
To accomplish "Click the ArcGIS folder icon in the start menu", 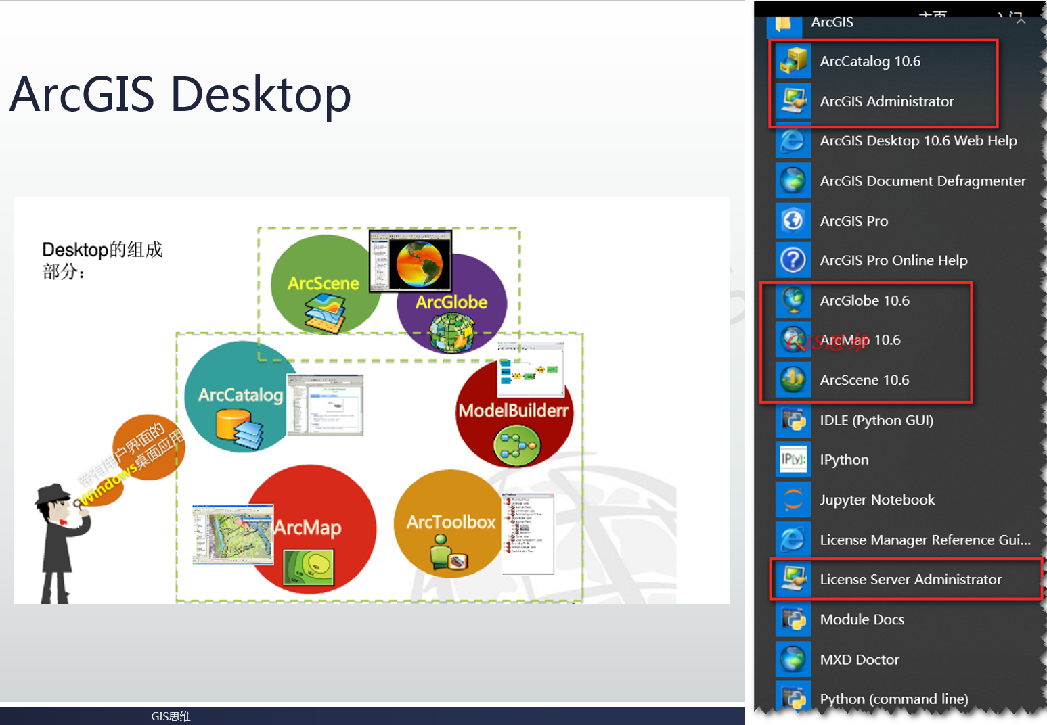I will point(784,26).
